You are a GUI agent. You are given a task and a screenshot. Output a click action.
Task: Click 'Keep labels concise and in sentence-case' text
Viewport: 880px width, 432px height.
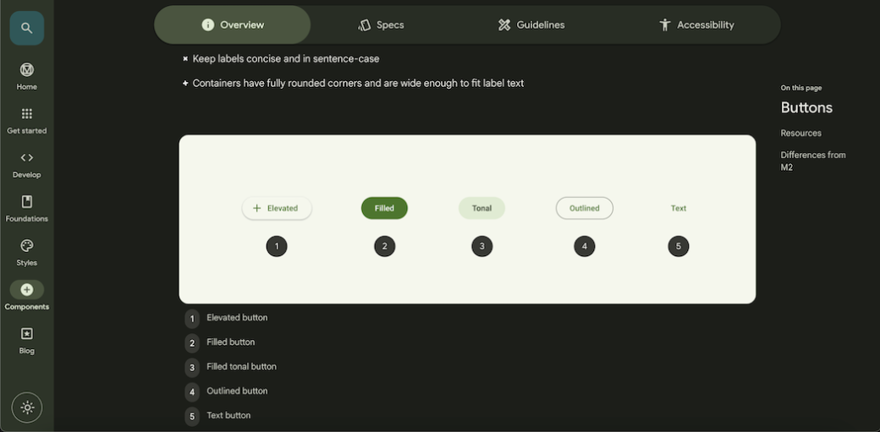(x=286, y=58)
